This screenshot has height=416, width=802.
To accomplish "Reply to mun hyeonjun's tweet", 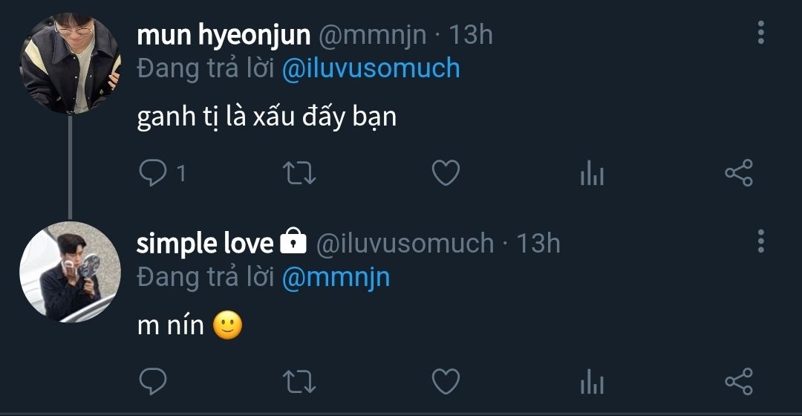I will coord(153,173).
